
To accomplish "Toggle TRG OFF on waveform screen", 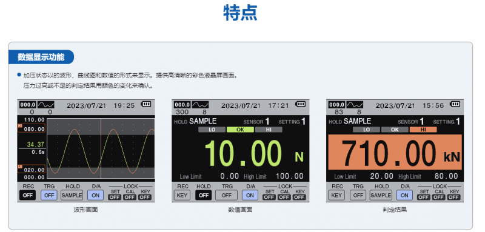I will click(49, 195).
